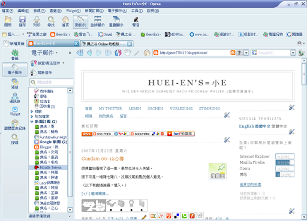This screenshot has width=307, height=221.
Task: Click the Rewind navigation button
Action: pyautogui.click(x=80, y=53)
